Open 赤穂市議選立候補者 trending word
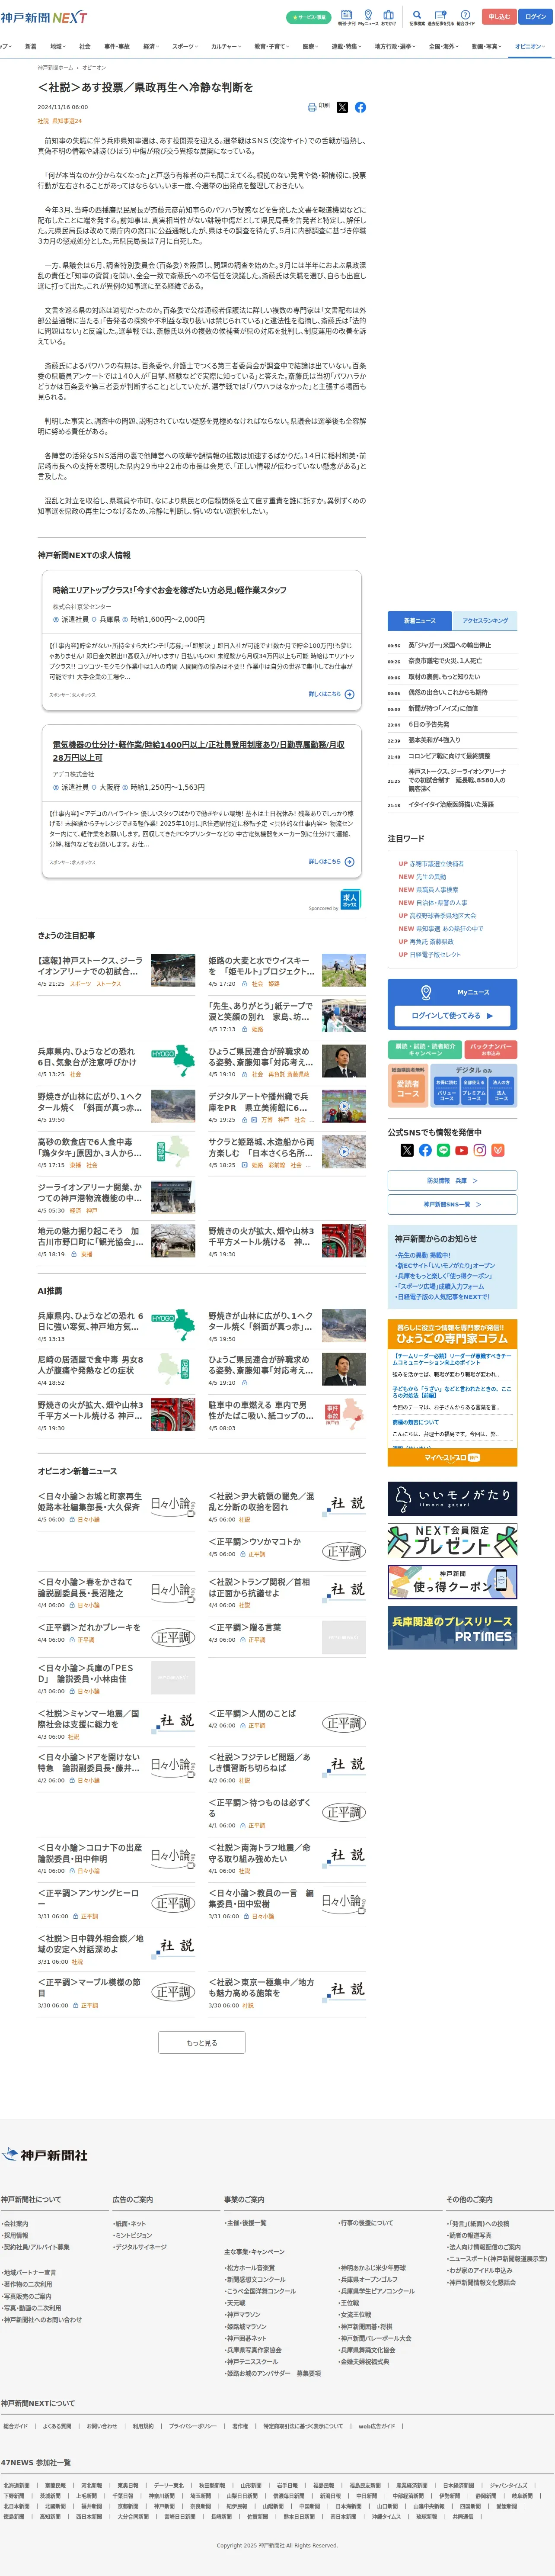The image size is (555, 2576). click(436, 864)
